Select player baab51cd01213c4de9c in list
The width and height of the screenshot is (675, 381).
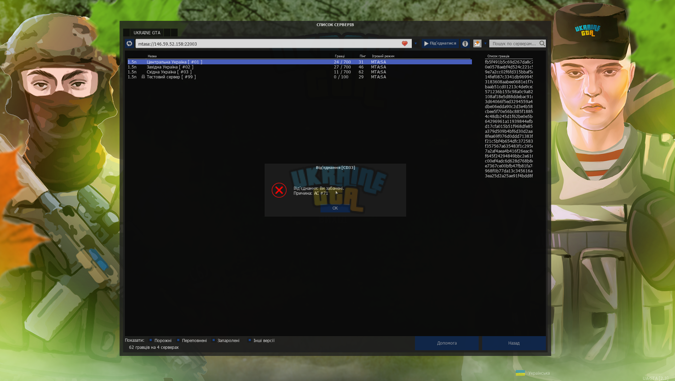click(x=509, y=87)
